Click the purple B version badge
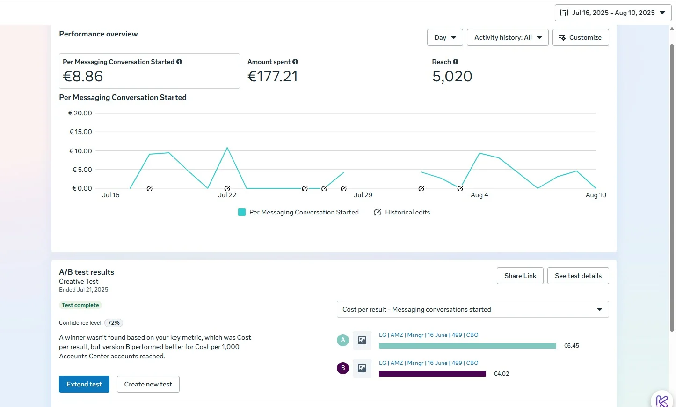 pyautogui.click(x=343, y=368)
